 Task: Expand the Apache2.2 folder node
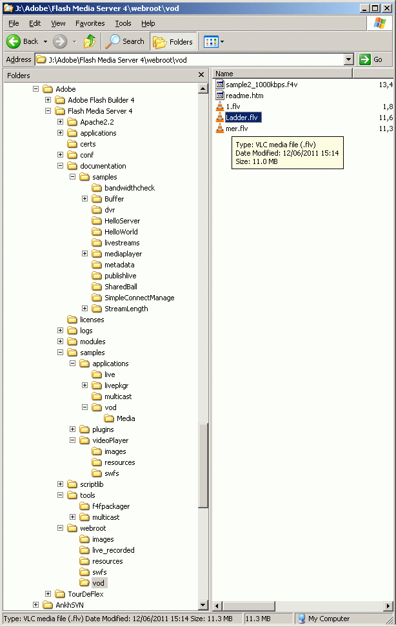60,121
